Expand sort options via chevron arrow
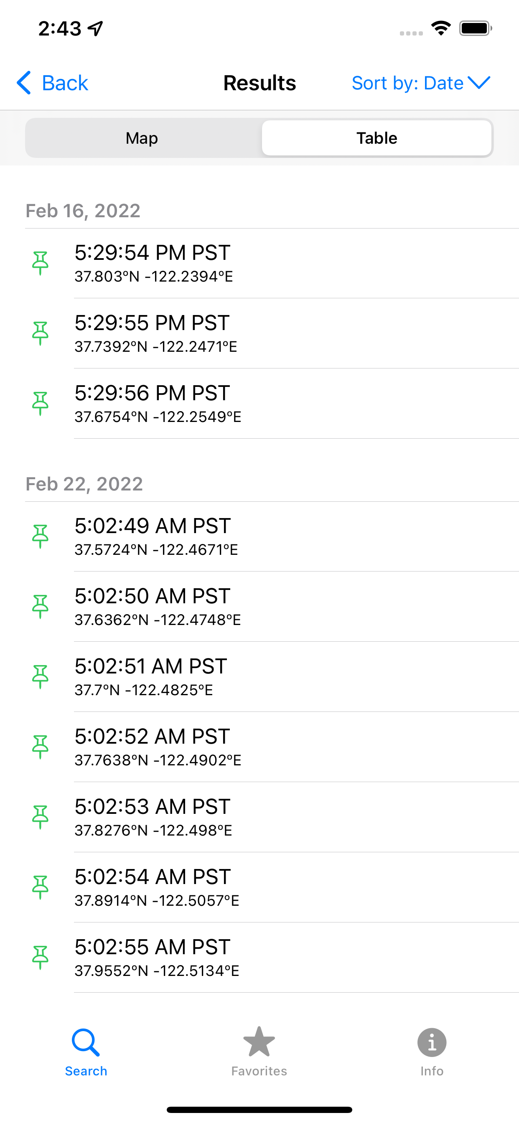 479,82
